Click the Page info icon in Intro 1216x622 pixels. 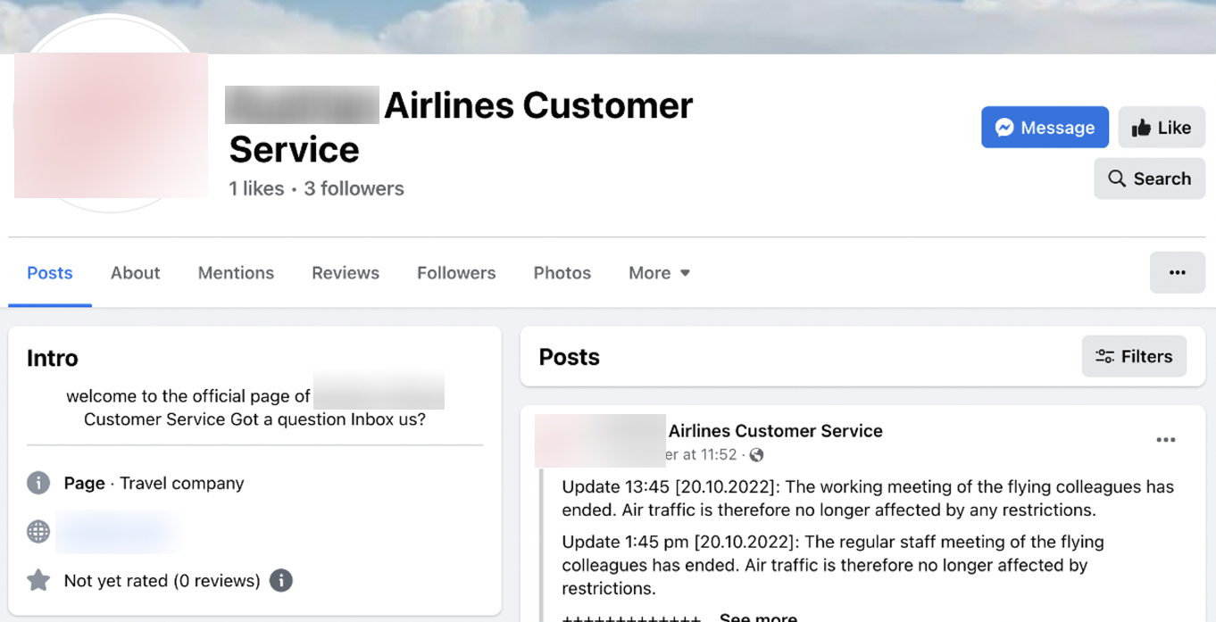(38, 484)
